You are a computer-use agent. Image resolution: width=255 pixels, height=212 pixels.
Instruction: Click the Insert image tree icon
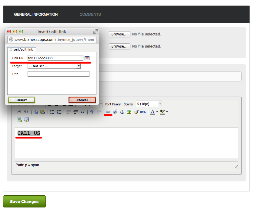pos(129,112)
